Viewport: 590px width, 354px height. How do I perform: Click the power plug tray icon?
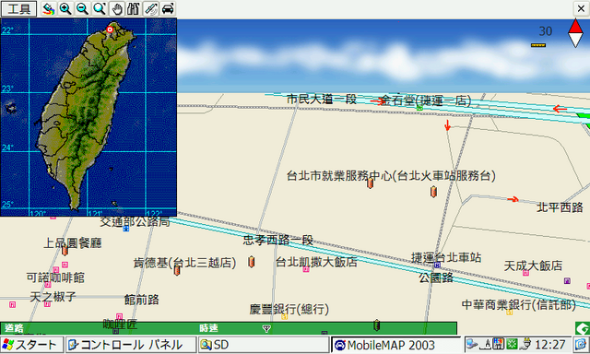point(526,344)
